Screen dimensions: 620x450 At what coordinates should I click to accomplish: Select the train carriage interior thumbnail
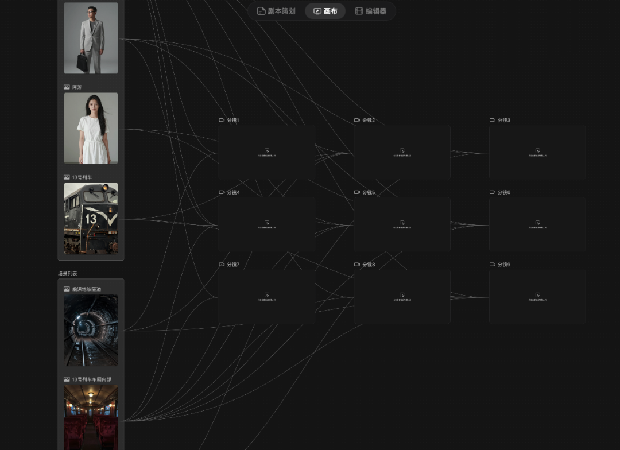(91, 417)
